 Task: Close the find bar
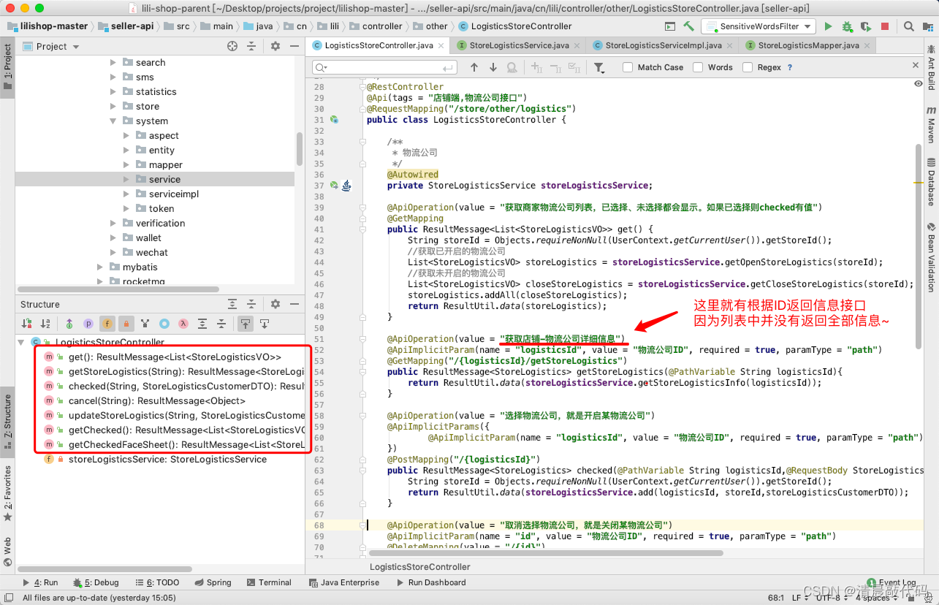(916, 66)
